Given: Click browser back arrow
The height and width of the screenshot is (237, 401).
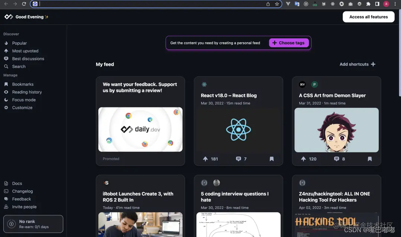Looking at the screenshot, I should [6, 4].
